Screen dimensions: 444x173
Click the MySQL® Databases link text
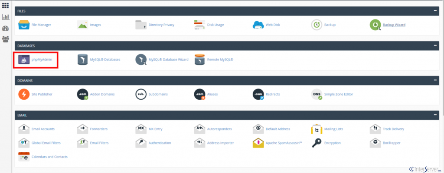coord(105,60)
